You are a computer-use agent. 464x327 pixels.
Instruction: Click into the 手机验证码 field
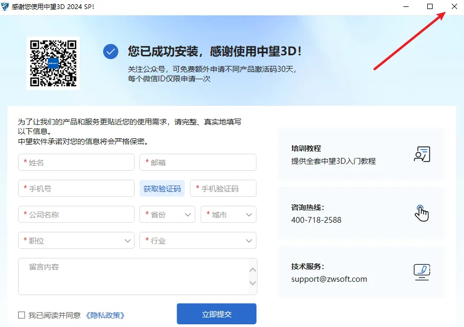(x=223, y=188)
